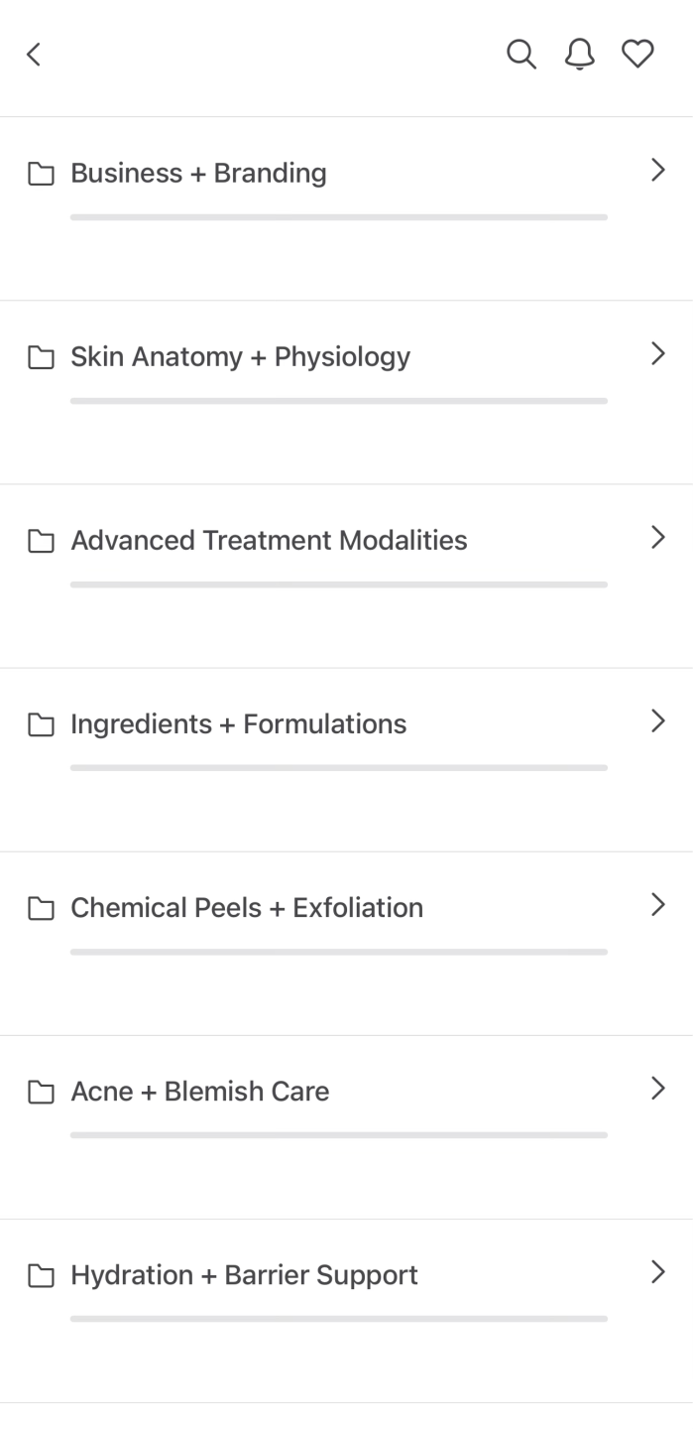Viewport: 693px width, 1429px height.
Task: Expand the Hydration + Barrier Support chevron
Action: (656, 1272)
